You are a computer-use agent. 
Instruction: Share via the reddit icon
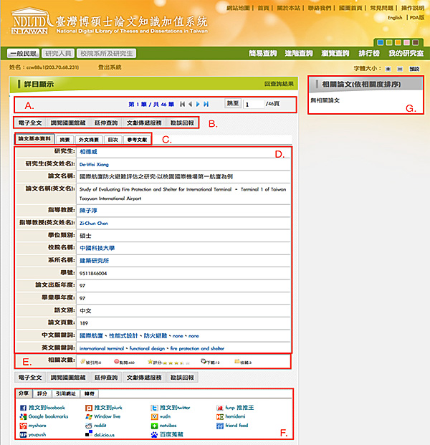[x=88, y=426]
